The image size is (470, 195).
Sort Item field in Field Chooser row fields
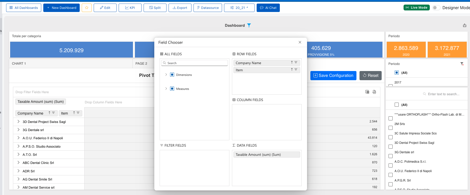(x=292, y=69)
